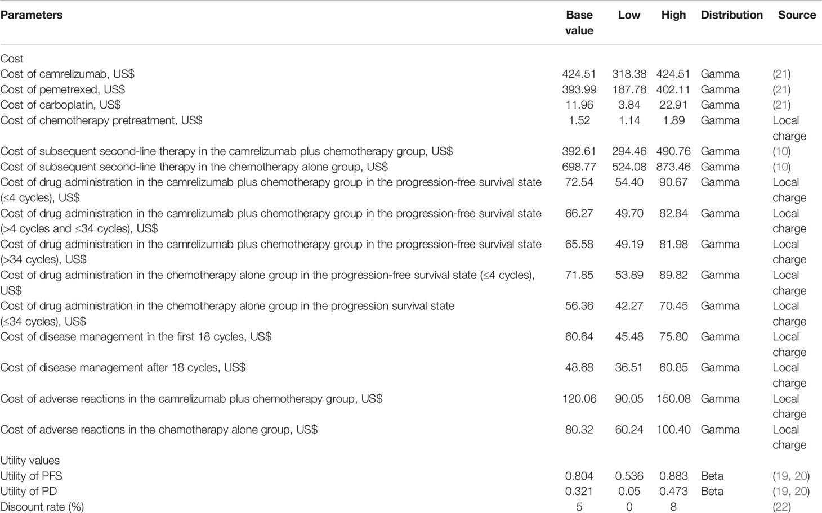Click the low value 36.51
The width and height of the screenshot is (822, 513).
(629, 368)
